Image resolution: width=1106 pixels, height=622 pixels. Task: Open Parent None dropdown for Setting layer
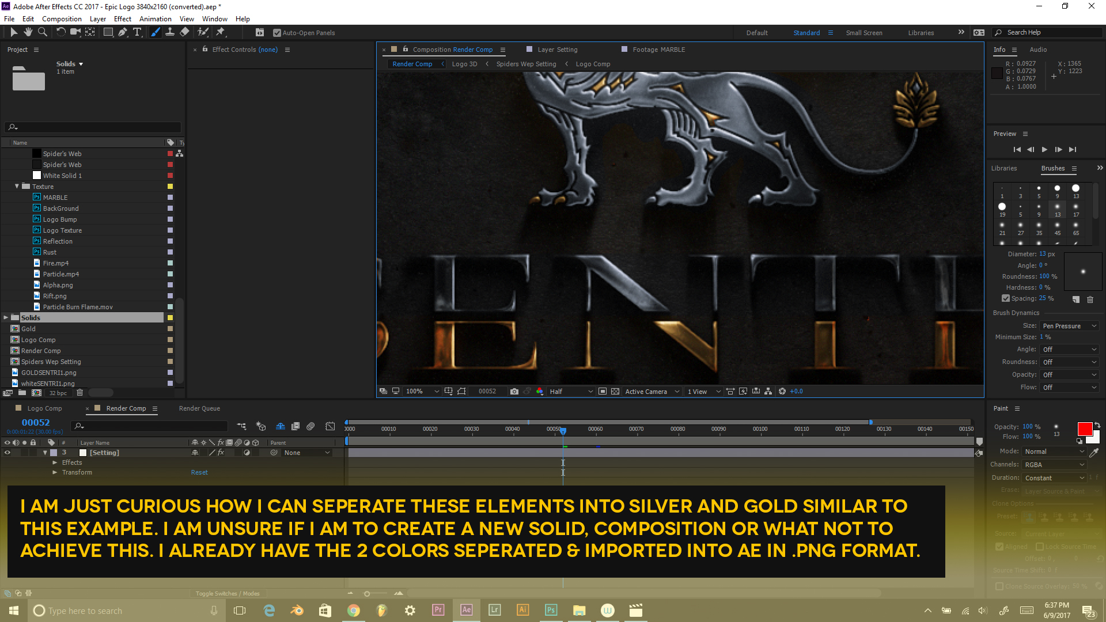coord(307,453)
